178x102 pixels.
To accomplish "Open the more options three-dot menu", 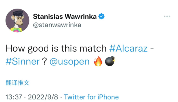I will coord(167,16).
